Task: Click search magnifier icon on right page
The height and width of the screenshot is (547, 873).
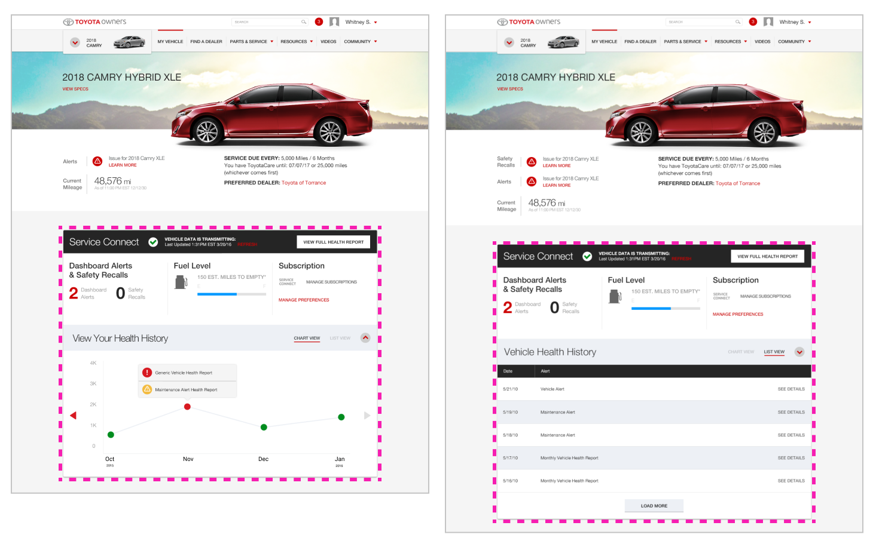Action: pyautogui.click(x=738, y=22)
